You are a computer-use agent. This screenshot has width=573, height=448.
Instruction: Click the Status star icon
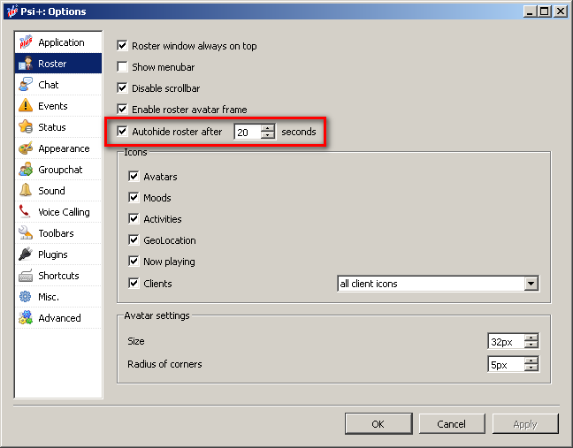click(x=26, y=127)
